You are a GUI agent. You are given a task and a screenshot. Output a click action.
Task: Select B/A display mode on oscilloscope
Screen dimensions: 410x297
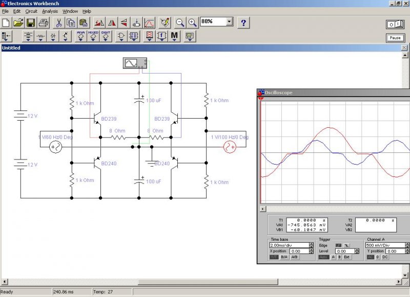pos(284,257)
